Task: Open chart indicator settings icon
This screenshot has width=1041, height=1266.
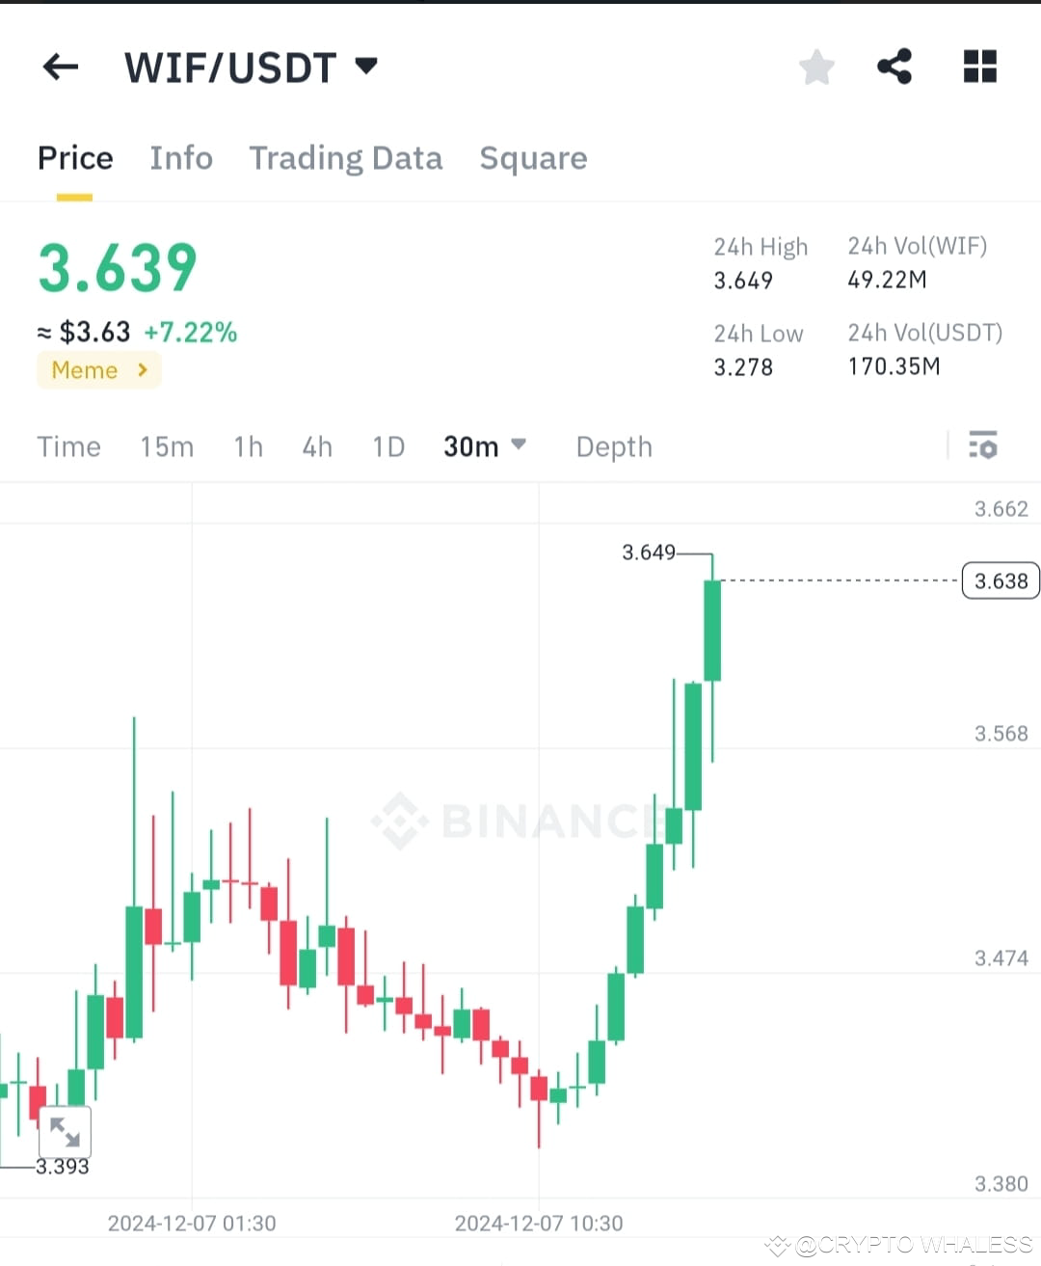Action: 983,446
